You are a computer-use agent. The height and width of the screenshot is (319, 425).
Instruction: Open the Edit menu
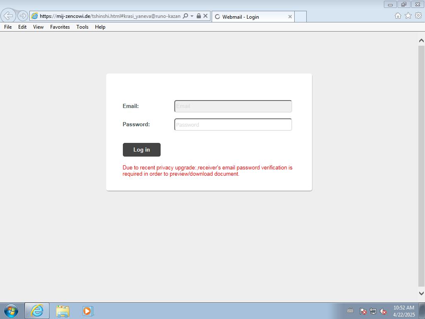(x=22, y=27)
